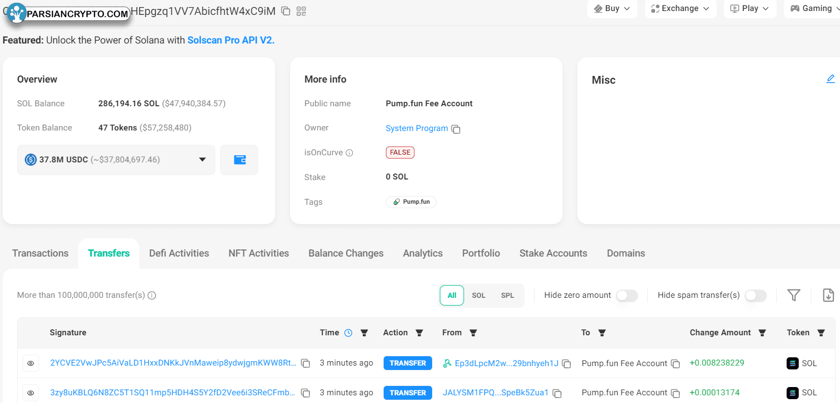Enable Hide zero amount switch

(x=627, y=296)
